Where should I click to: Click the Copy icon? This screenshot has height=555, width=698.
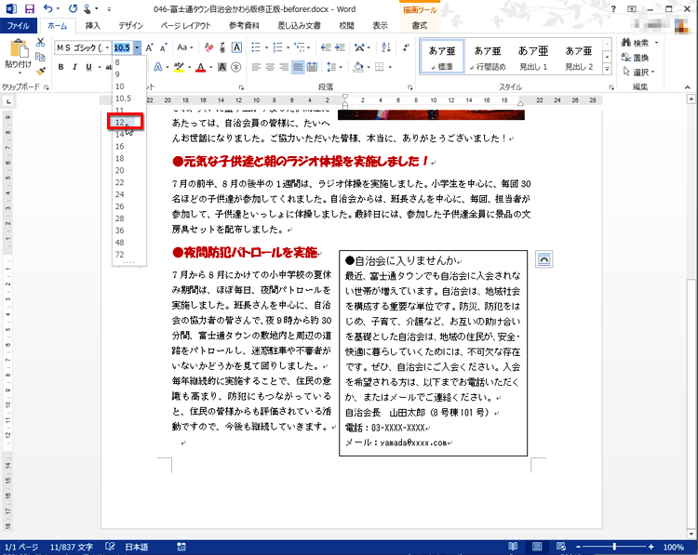(41, 57)
